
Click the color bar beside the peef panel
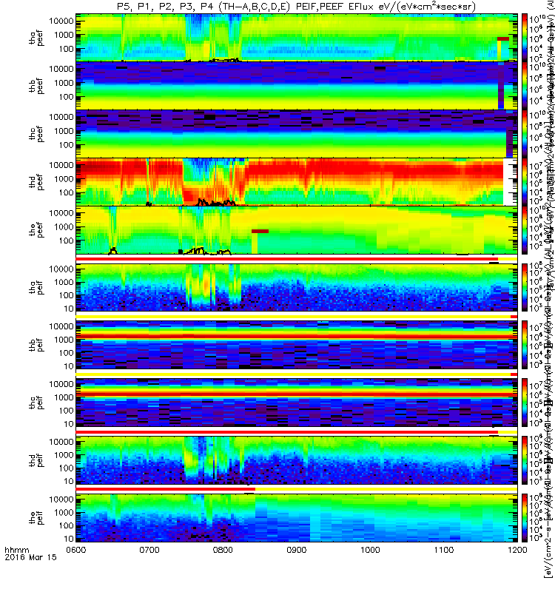(x=525, y=229)
